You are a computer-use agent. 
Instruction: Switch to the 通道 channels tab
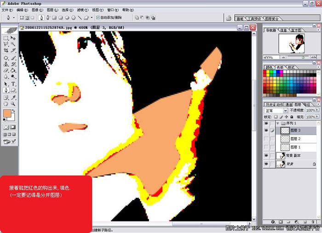point(290,104)
